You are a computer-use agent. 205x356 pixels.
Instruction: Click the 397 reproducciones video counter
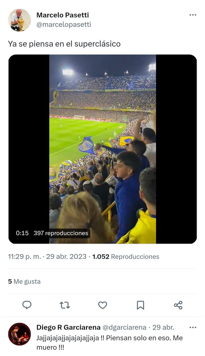tap(61, 233)
